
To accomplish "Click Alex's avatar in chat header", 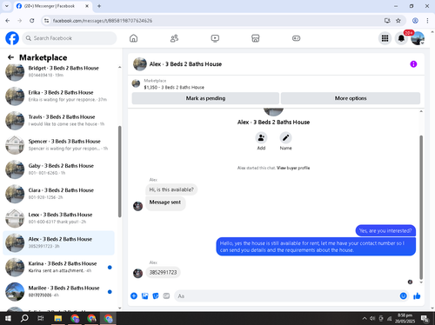I will pyautogui.click(x=140, y=64).
